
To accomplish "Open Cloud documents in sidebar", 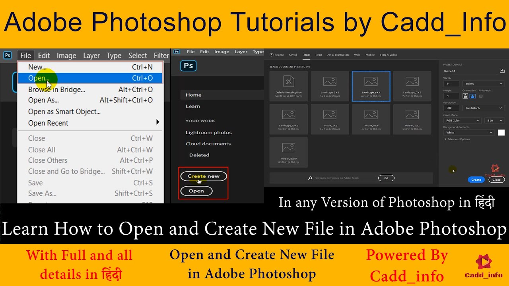I will 208,143.
